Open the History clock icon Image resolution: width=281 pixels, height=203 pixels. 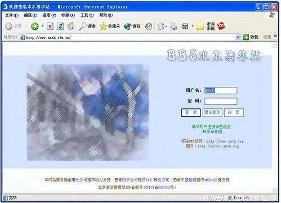tap(149, 27)
